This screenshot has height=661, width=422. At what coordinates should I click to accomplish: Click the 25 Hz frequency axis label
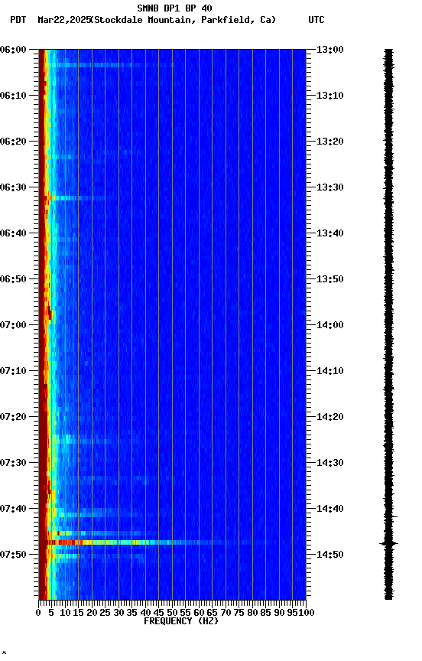point(105,613)
